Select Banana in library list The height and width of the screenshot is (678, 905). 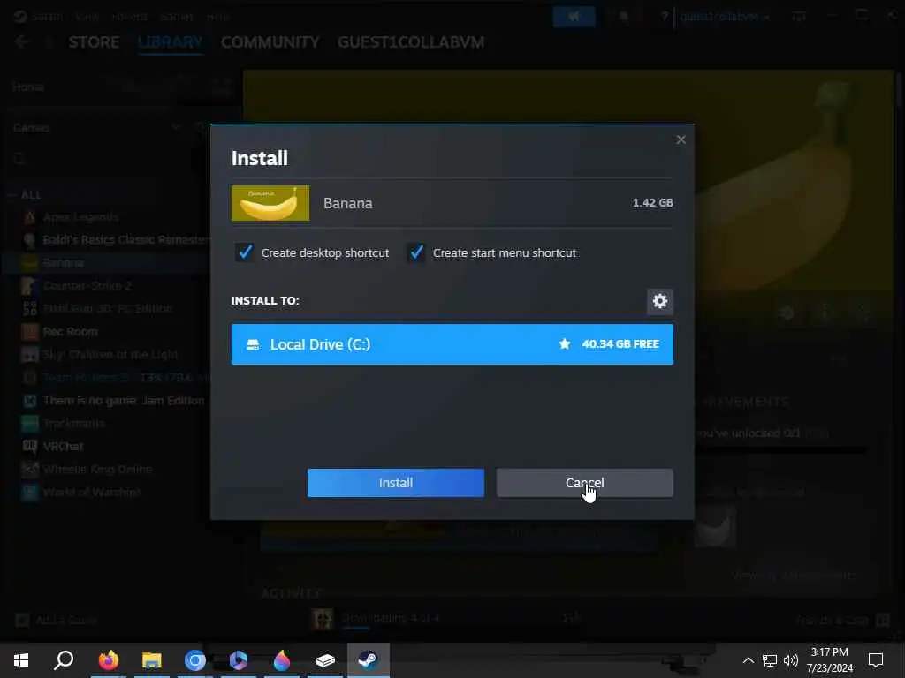(x=64, y=263)
